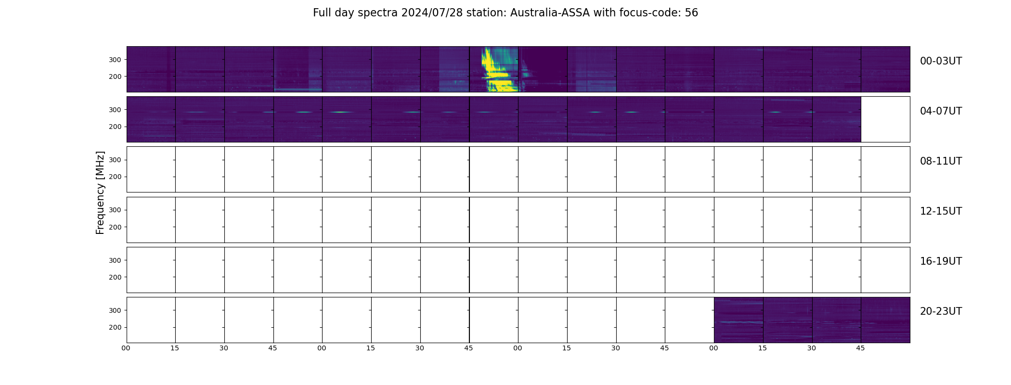Click the first segment of the 00-03UT row
1011x385 pixels.
click(151, 69)
